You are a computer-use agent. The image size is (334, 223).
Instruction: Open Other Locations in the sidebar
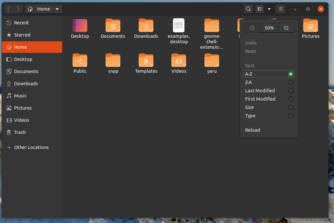point(32,147)
